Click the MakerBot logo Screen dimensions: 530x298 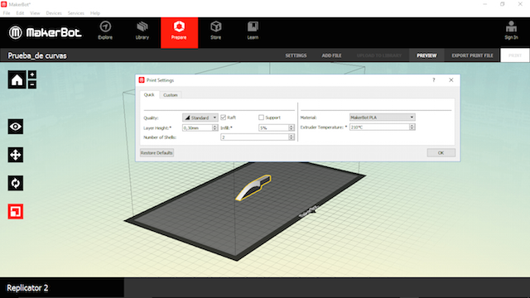[x=45, y=33]
